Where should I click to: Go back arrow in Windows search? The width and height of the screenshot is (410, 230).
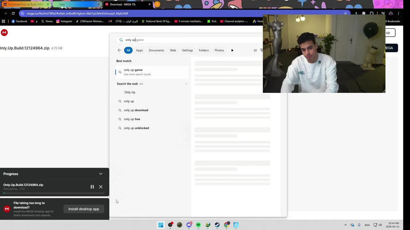119,50
